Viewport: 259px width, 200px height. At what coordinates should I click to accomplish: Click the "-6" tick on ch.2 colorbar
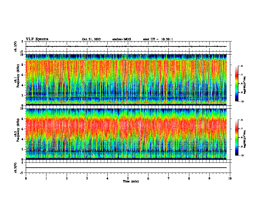point(242,120)
